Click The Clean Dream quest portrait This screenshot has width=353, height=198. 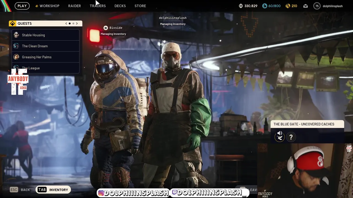tap(16, 46)
